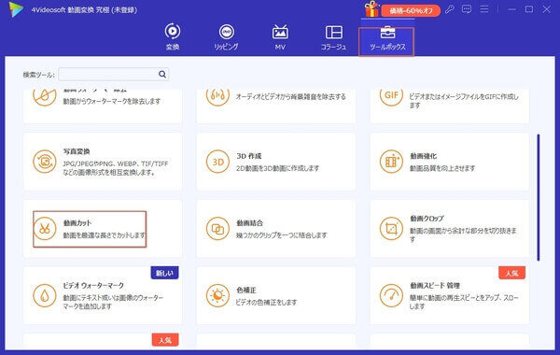
Task: Open the 写真変換 tool icon
Action: click(x=45, y=162)
